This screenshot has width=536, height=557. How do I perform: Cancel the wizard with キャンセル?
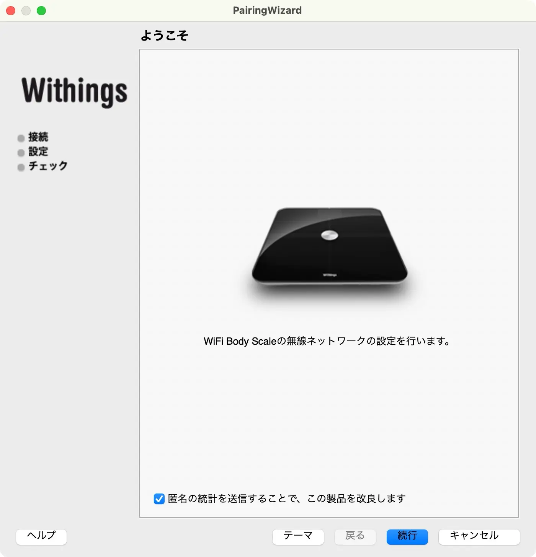(x=479, y=536)
